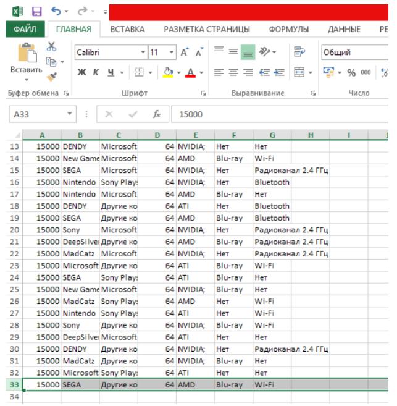This screenshot has height=406, width=397.
Task: Open the Вставить paste options arrow
Action: tap(27, 80)
